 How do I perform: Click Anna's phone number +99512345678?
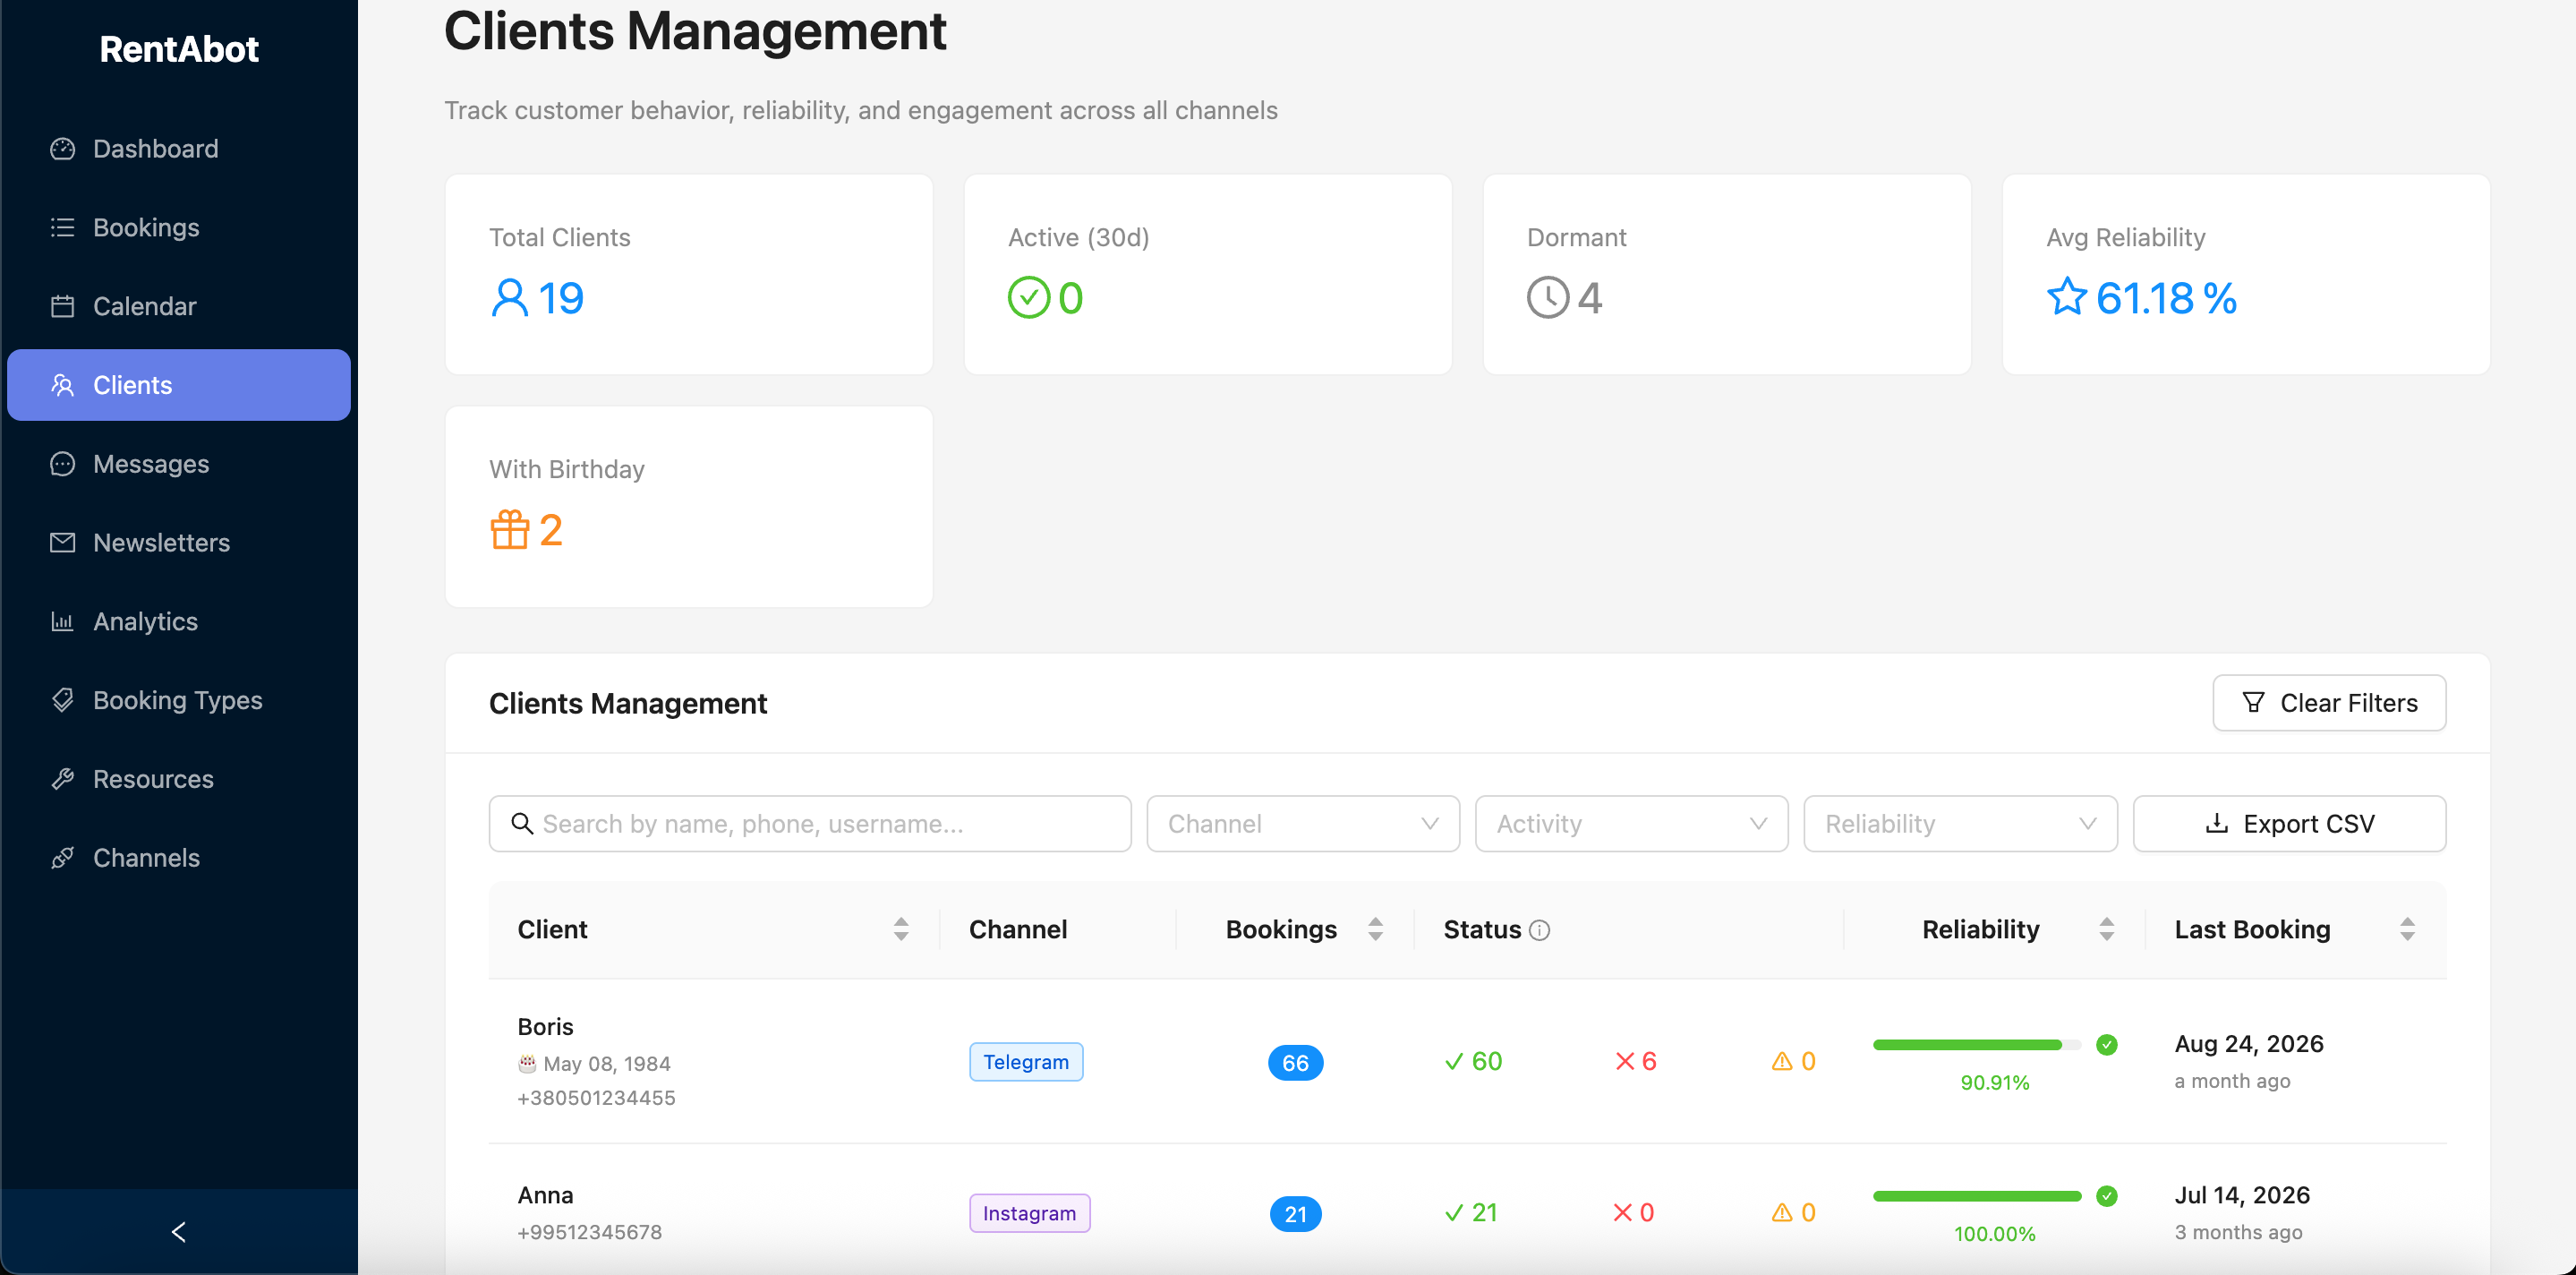tap(589, 1232)
